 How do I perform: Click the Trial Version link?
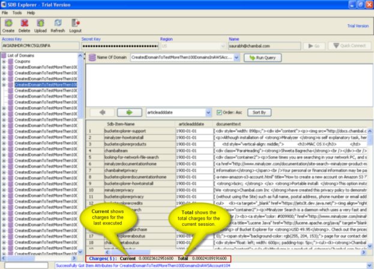[x=358, y=26]
